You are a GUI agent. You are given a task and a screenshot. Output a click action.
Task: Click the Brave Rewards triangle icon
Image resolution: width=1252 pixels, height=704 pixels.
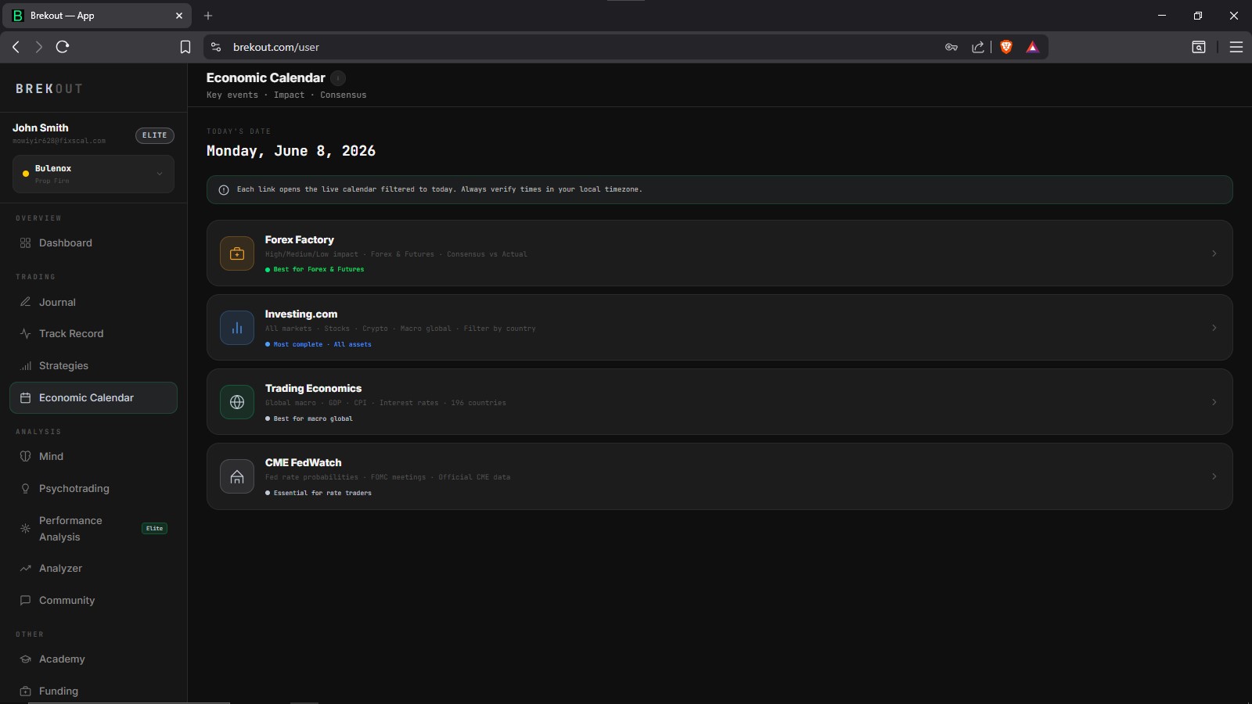(x=1033, y=47)
